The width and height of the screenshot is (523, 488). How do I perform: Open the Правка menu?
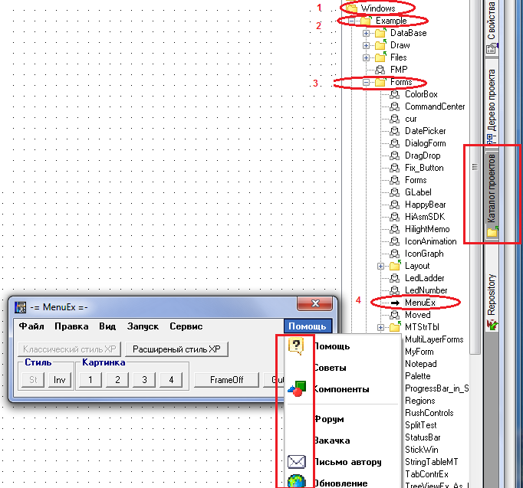(x=71, y=326)
